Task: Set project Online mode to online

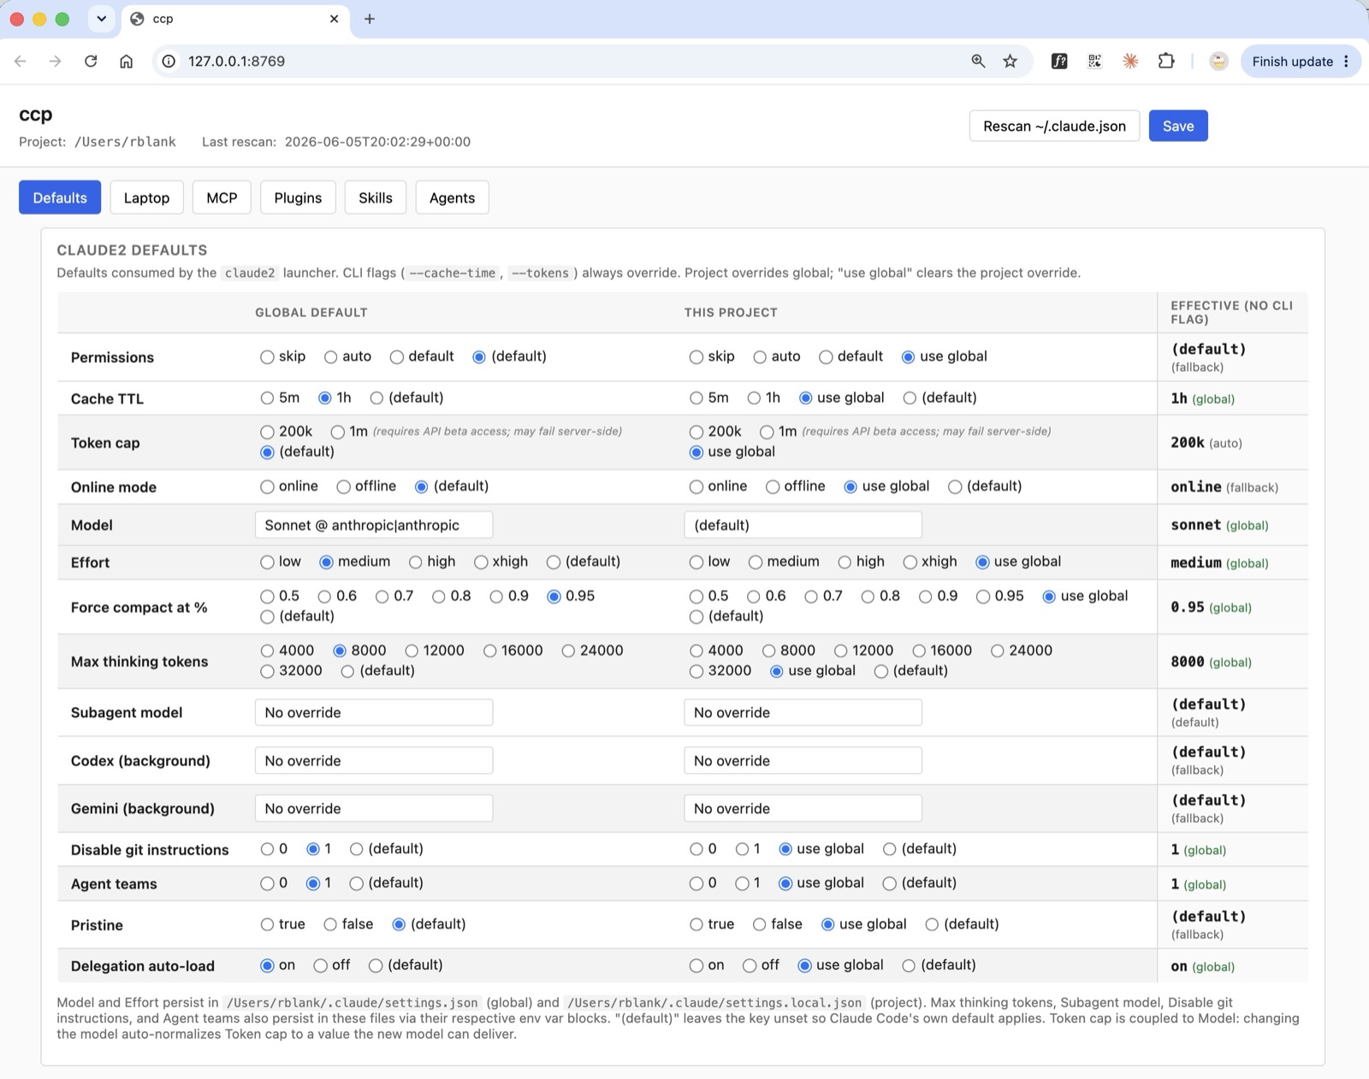Action: pos(696,487)
